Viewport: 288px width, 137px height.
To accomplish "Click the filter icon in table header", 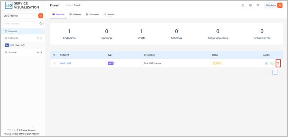I will (54, 55).
